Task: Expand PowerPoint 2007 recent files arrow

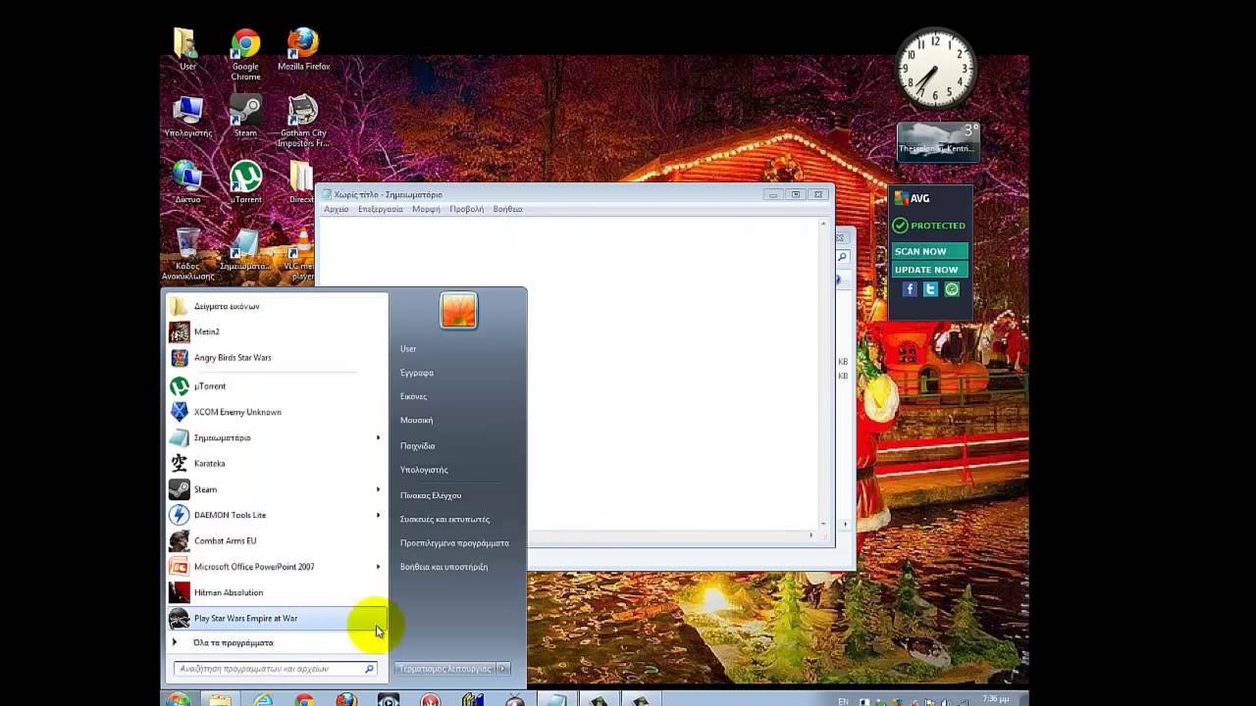Action: [x=378, y=567]
